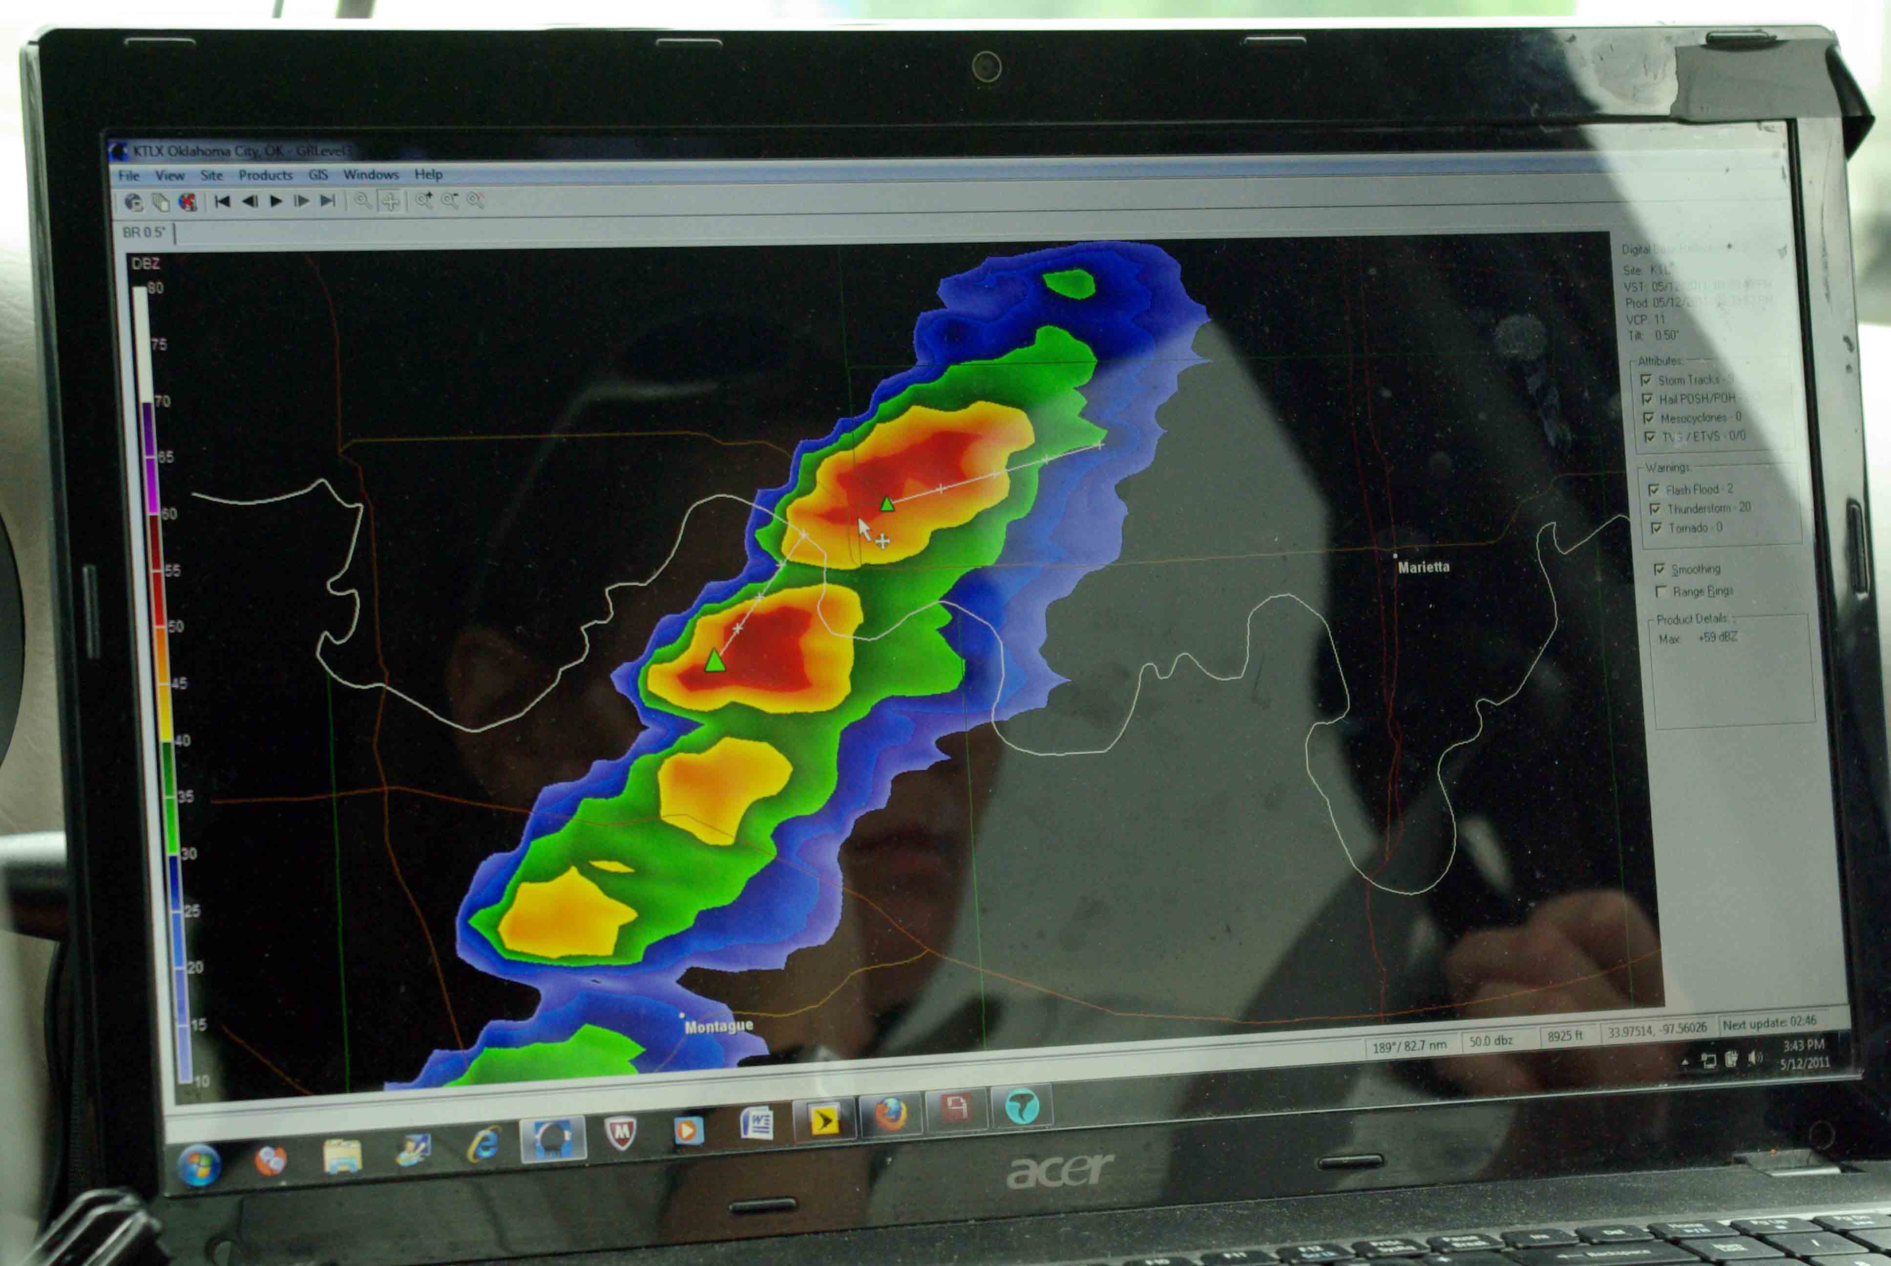Step back one radar frame
Image resolution: width=1891 pixels, height=1266 pixels.
(x=250, y=201)
